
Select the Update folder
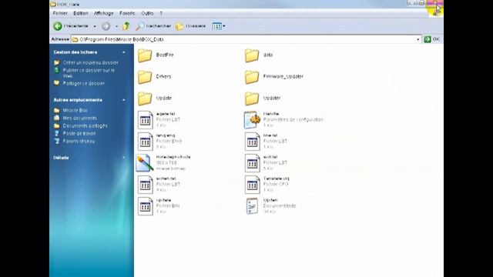(x=155, y=98)
